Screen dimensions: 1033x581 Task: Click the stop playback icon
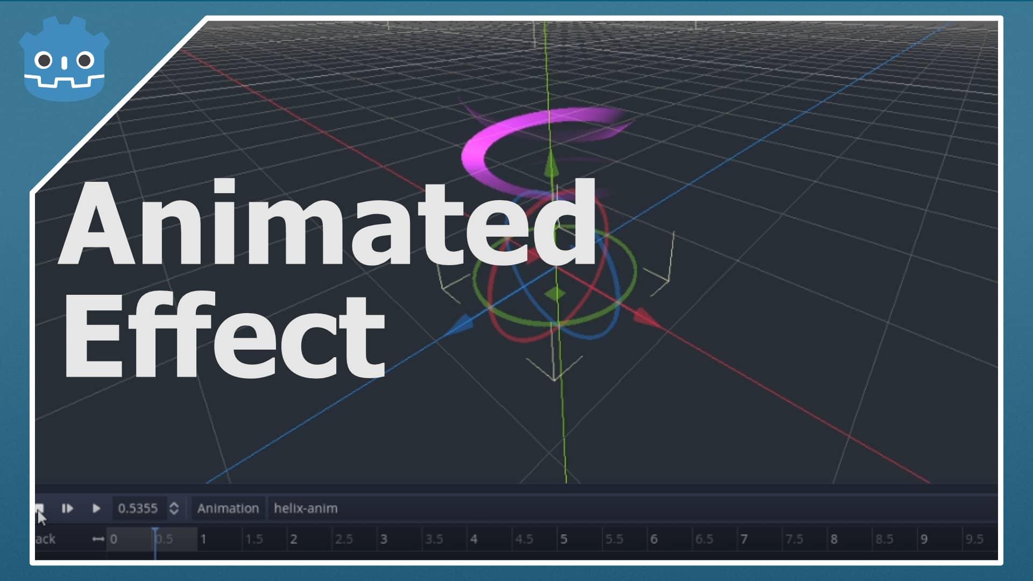click(x=40, y=507)
